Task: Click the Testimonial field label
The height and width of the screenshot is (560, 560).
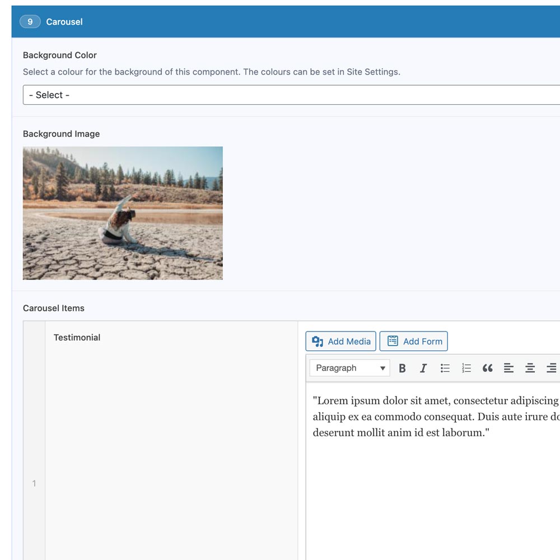Action: (77, 338)
